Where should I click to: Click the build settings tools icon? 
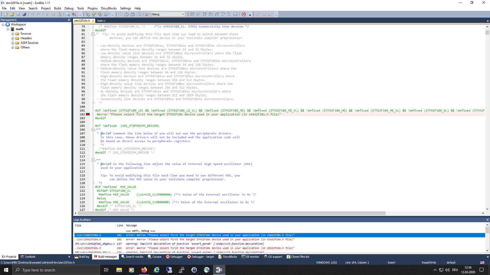click(x=147, y=14)
